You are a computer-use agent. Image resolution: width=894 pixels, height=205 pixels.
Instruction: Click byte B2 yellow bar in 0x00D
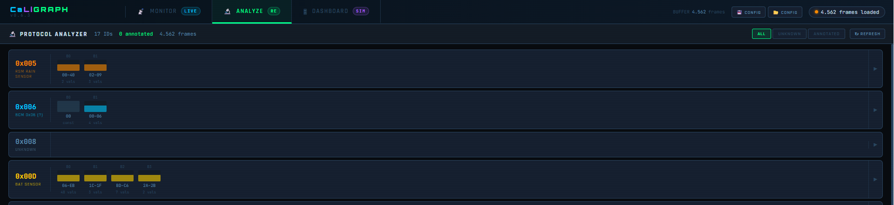tap(122, 178)
